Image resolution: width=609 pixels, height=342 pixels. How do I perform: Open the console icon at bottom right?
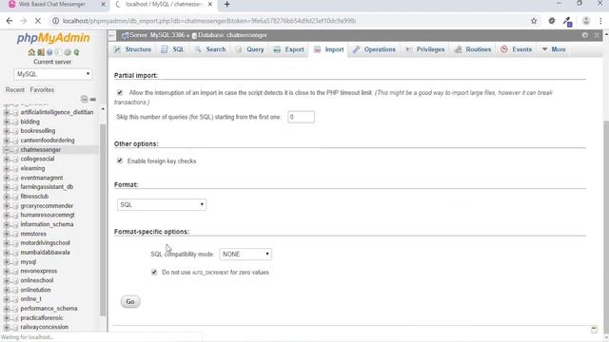(594, 330)
